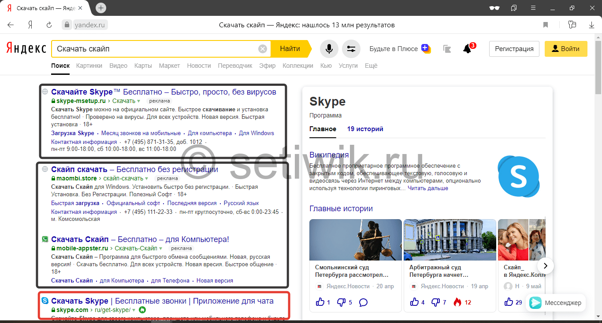Open the Коллекции tab
Viewport: 602px width, 323px height.
point(298,66)
